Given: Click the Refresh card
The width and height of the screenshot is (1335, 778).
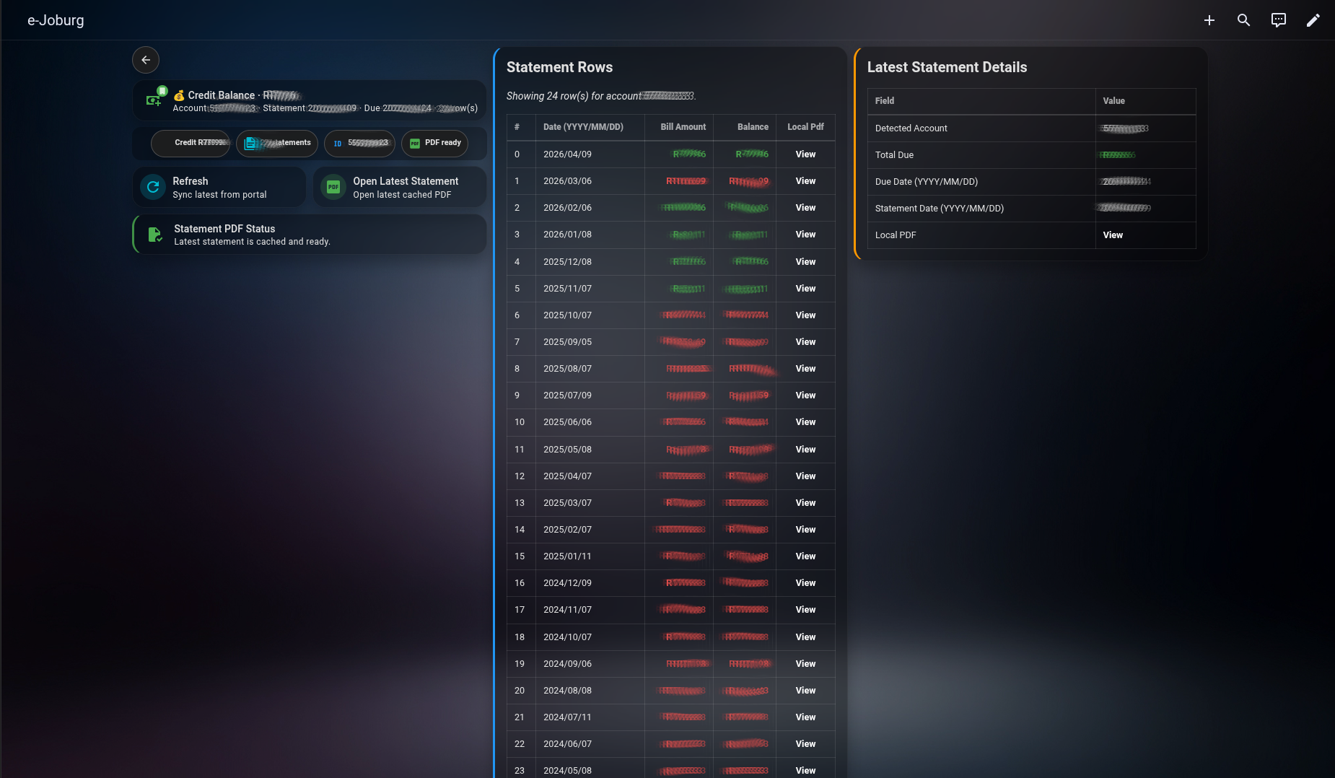Looking at the screenshot, I should (219, 187).
